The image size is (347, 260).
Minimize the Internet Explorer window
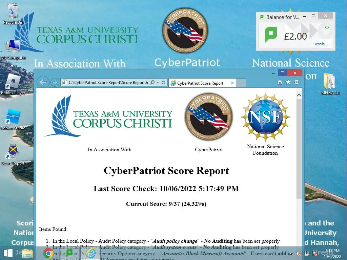coord(273,73)
